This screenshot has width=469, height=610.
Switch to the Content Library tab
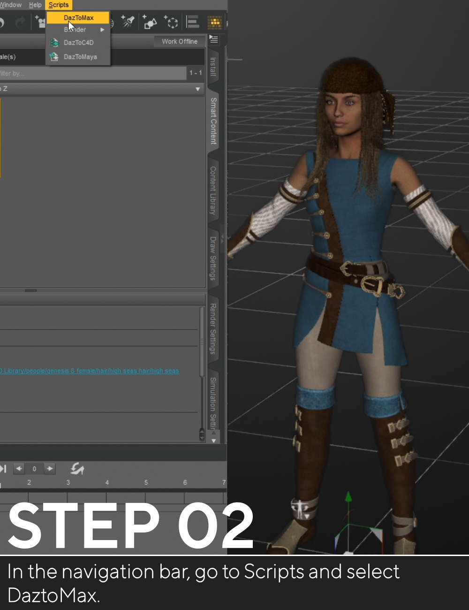tap(213, 191)
